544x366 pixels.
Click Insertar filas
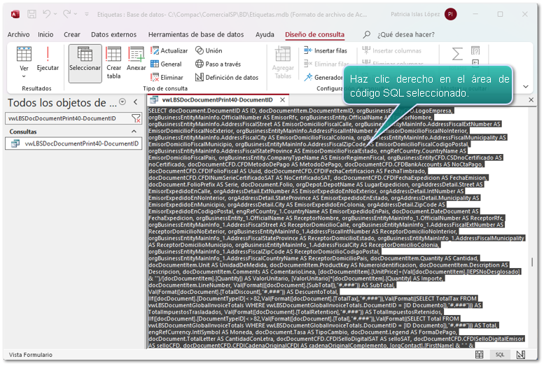(326, 50)
